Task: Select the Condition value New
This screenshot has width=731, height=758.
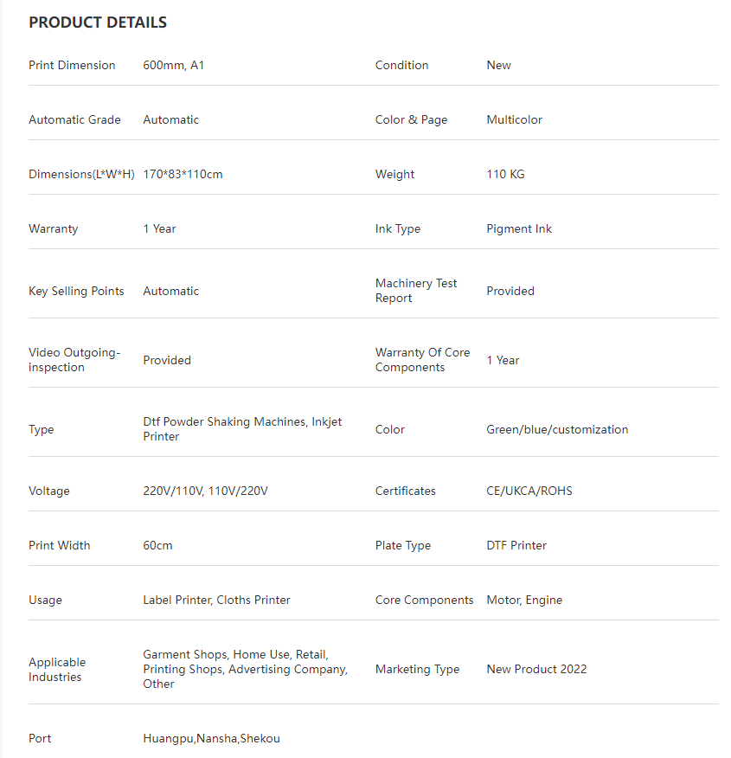Action: [498, 65]
